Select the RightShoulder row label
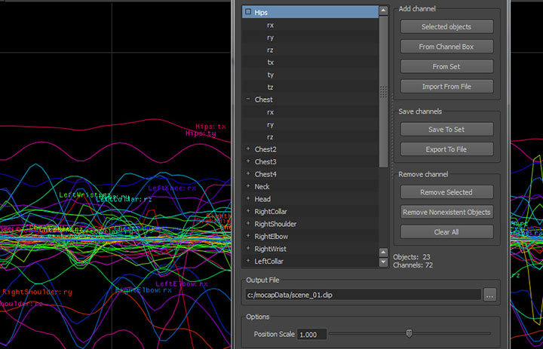Image resolution: width=543 pixels, height=349 pixels. [x=275, y=224]
